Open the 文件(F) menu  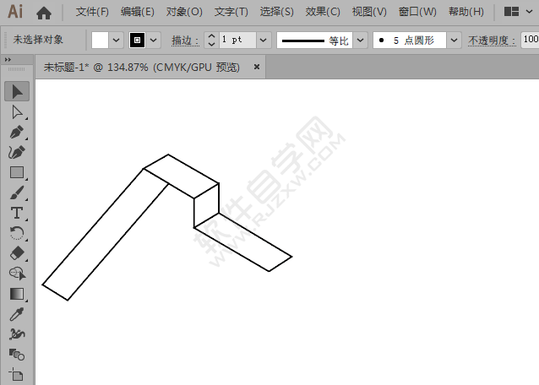(92, 13)
